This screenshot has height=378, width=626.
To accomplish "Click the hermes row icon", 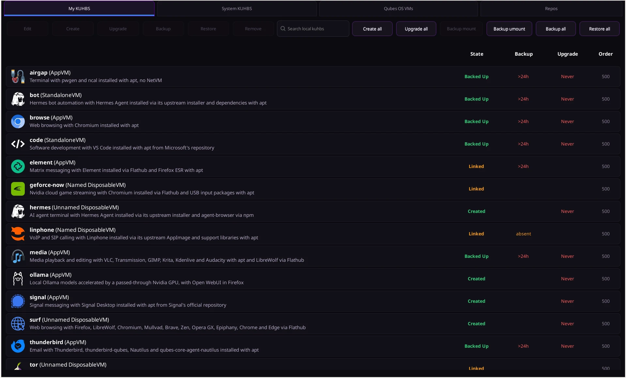I will [x=18, y=211].
